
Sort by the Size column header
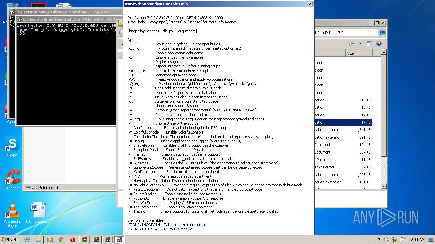point(360,53)
